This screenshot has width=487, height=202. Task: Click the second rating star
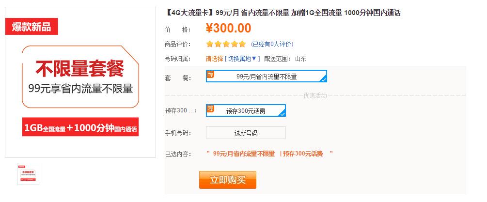pos(218,44)
